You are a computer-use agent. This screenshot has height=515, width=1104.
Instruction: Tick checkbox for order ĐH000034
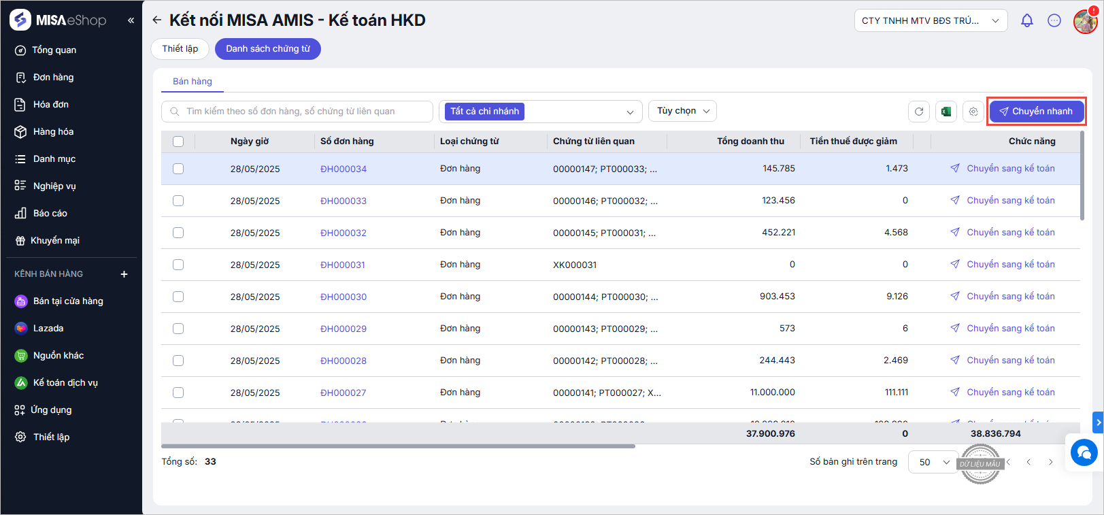coord(178,169)
